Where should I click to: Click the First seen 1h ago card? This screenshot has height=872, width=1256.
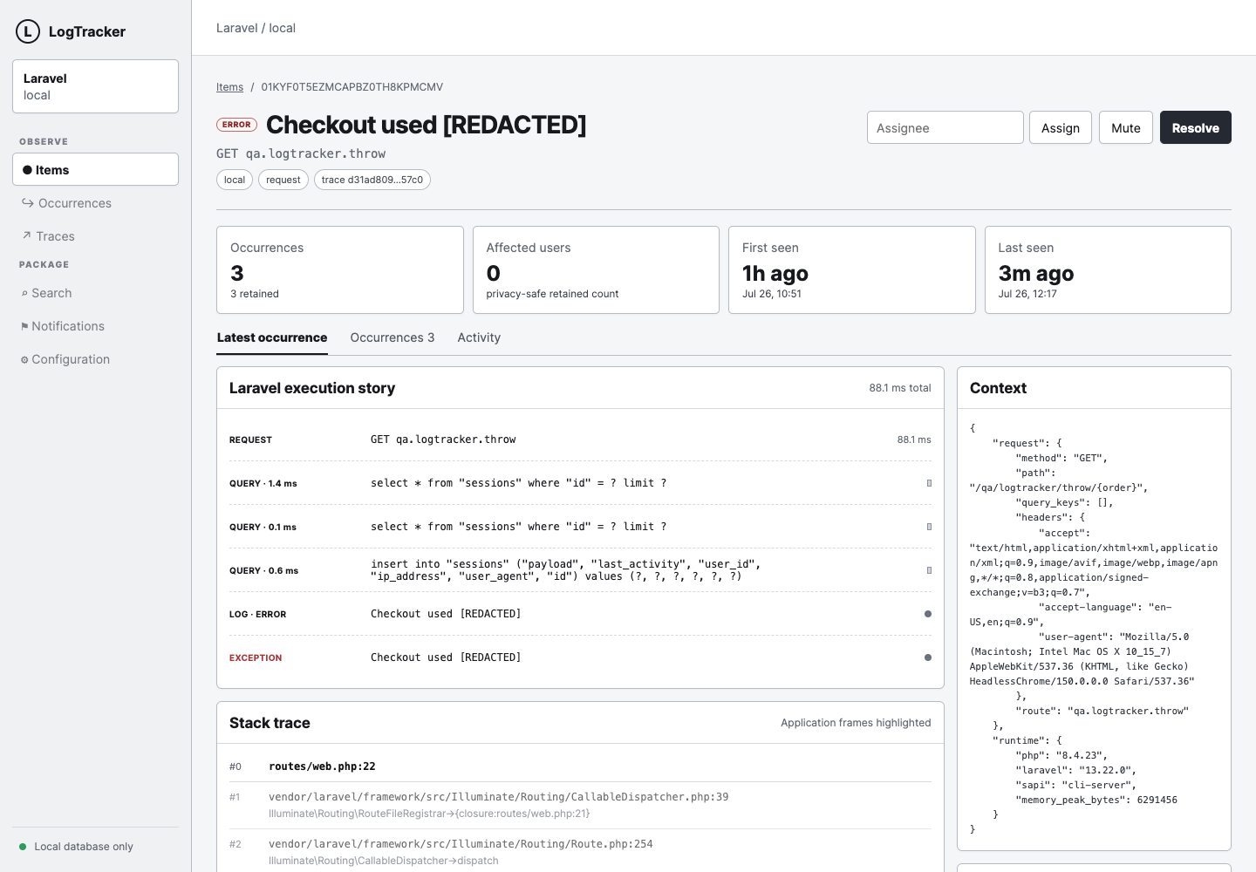click(852, 270)
